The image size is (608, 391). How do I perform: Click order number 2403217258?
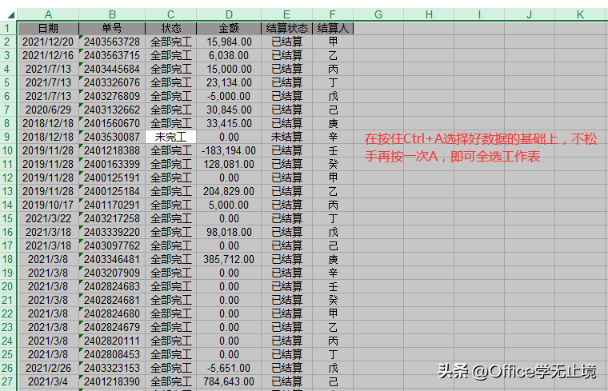112,218
